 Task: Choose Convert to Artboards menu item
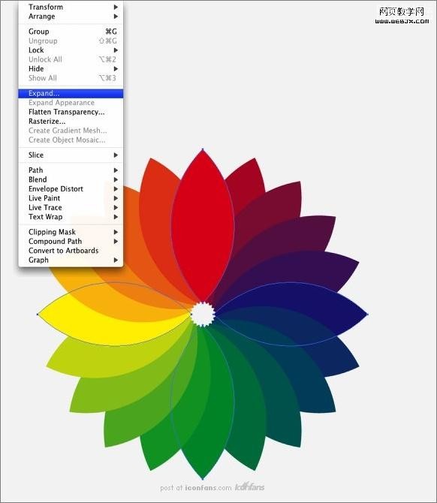71,251
